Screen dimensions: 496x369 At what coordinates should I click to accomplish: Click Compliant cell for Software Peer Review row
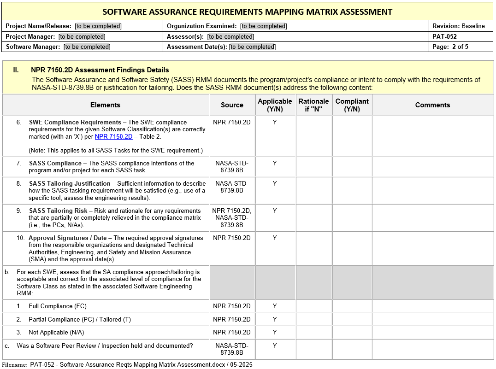pos(352,349)
